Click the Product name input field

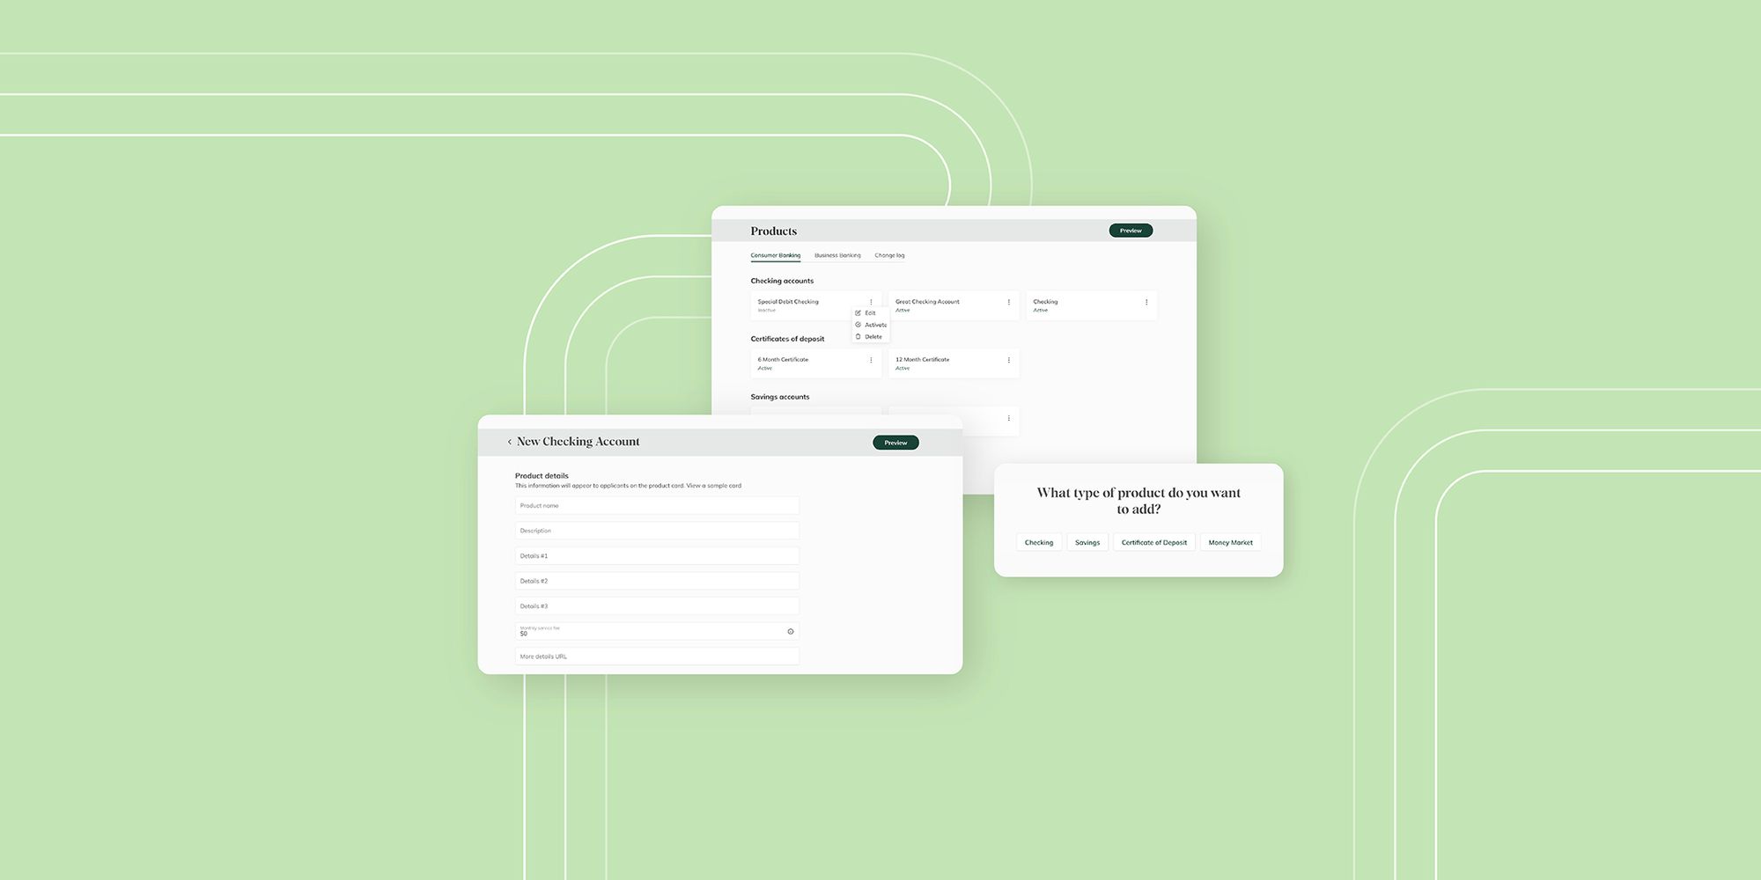click(656, 505)
